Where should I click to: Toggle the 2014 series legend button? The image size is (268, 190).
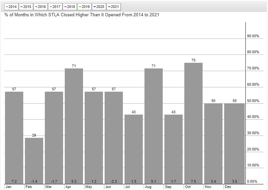pyautogui.click(x=12, y=7)
